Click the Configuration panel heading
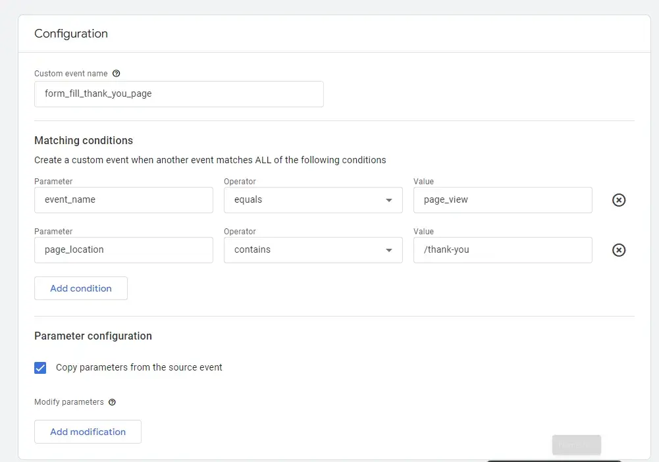The height and width of the screenshot is (462, 659). point(71,34)
